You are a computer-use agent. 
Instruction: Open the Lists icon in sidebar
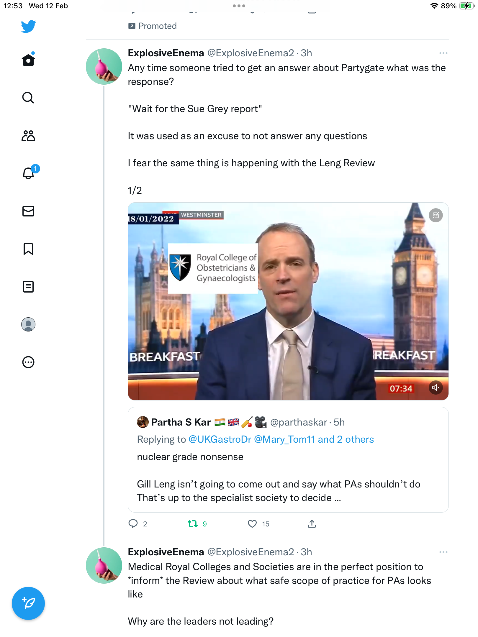pos(28,287)
